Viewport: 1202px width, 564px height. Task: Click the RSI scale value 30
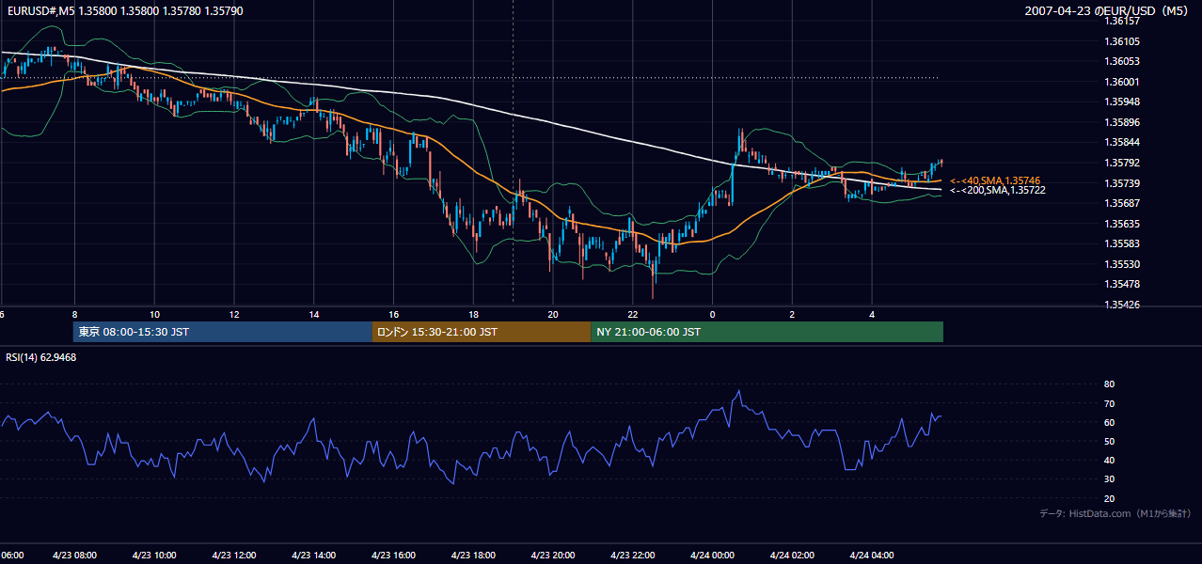[1109, 479]
